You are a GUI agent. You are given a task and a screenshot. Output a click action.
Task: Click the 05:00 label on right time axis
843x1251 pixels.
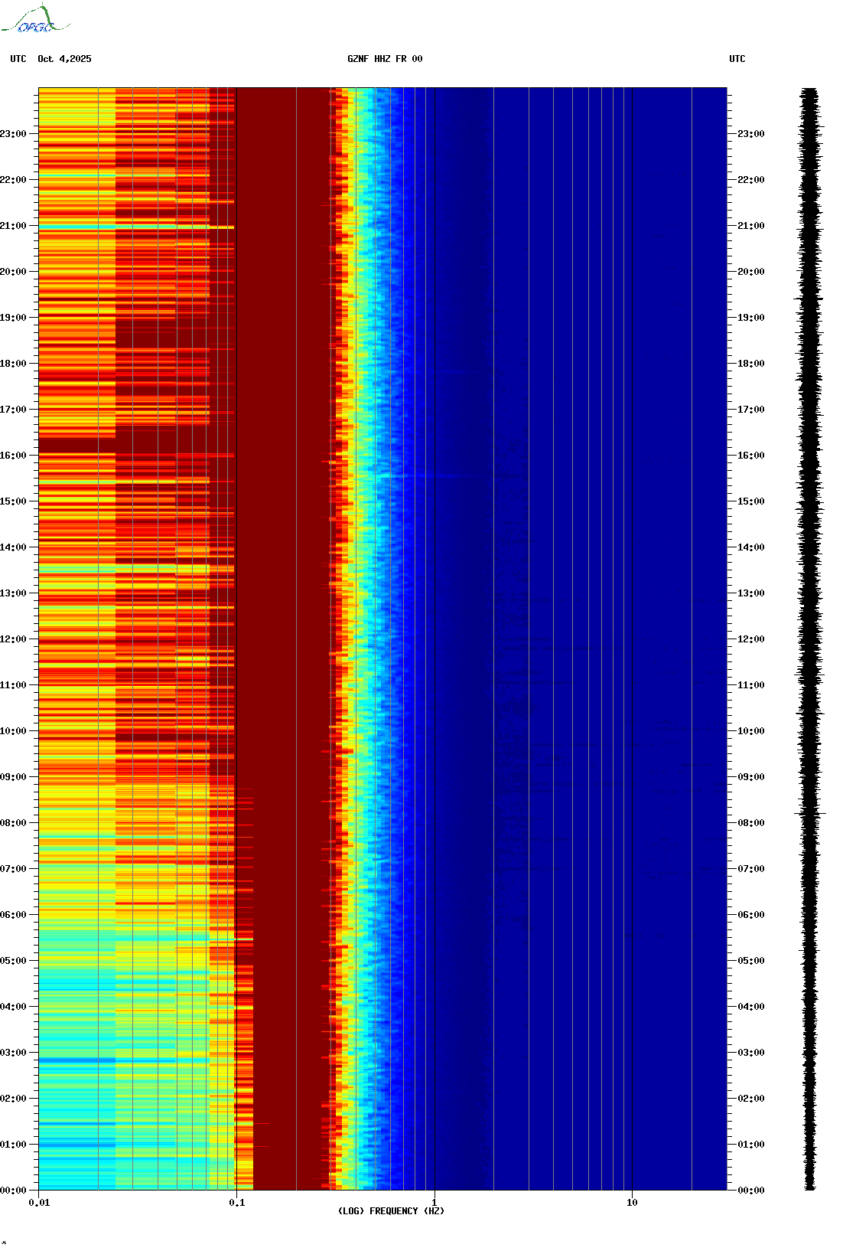tap(750, 961)
